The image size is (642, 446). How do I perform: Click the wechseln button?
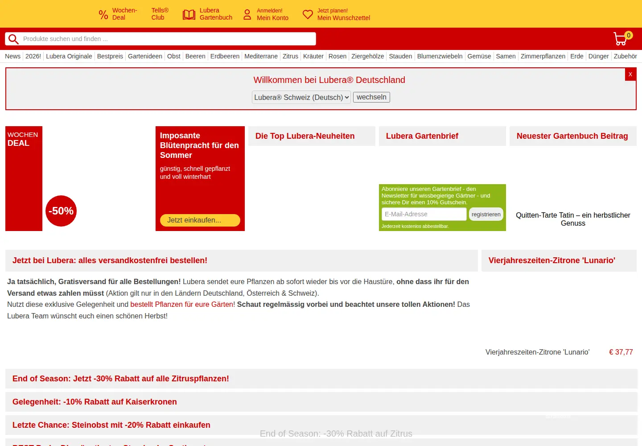[x=371, y=97]
